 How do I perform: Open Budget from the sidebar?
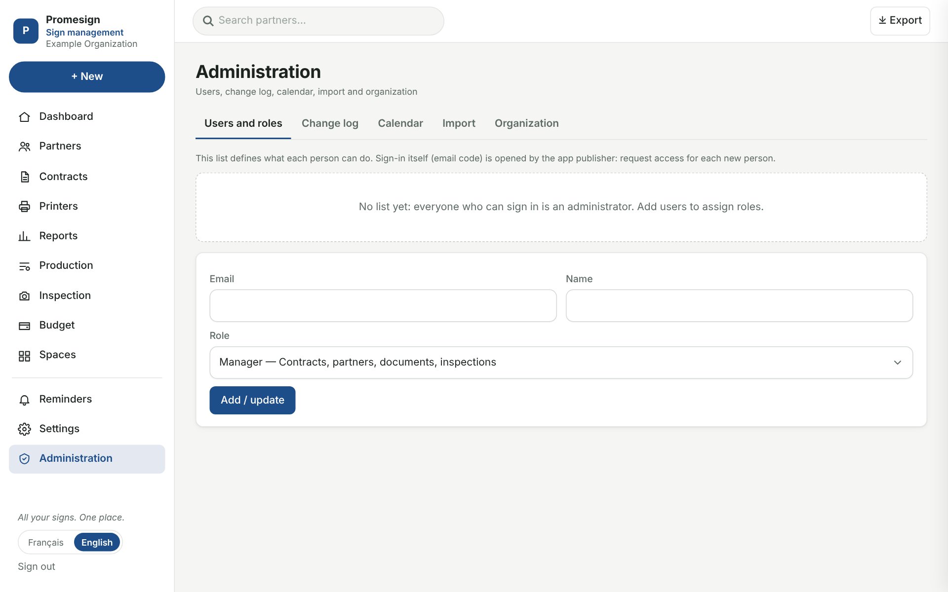[87, 325]
